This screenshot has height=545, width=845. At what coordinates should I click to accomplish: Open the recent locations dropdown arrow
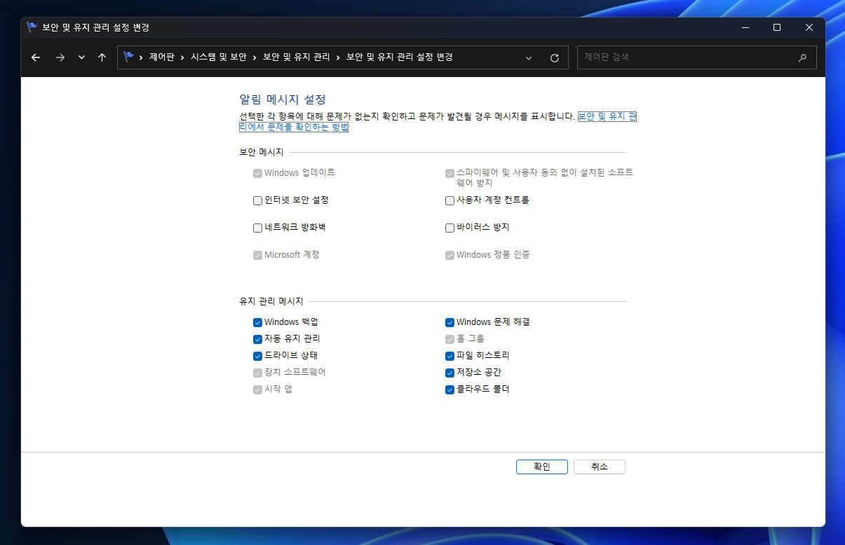click(81, 57)
